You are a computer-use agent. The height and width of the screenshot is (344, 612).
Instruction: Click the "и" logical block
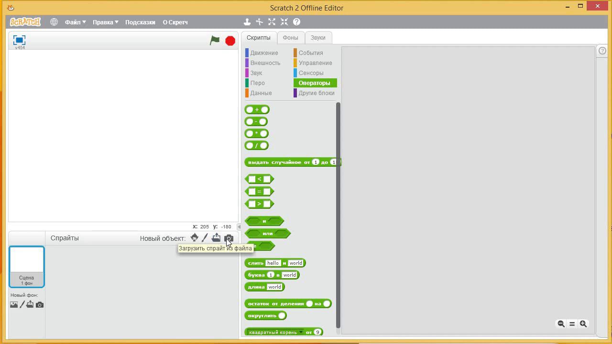point(264,221)
